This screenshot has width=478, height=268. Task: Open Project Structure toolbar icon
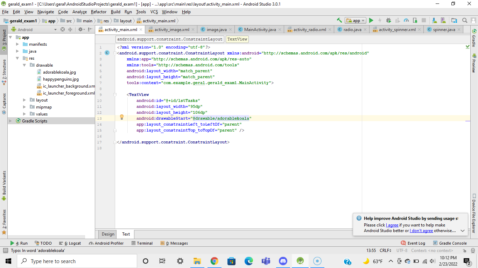point(454,21)
